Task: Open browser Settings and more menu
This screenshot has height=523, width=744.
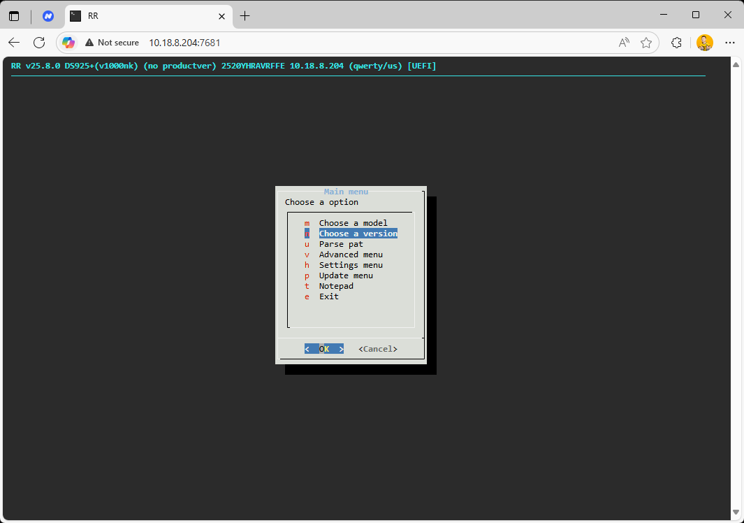Action: click(730, 43)
